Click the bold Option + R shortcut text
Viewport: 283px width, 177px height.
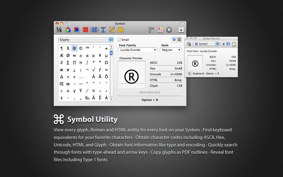click(150, 100)
